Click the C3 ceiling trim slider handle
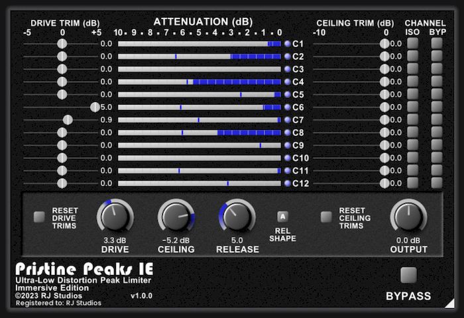464x318 pixels. pyautogui.click(x=384, y=69)
